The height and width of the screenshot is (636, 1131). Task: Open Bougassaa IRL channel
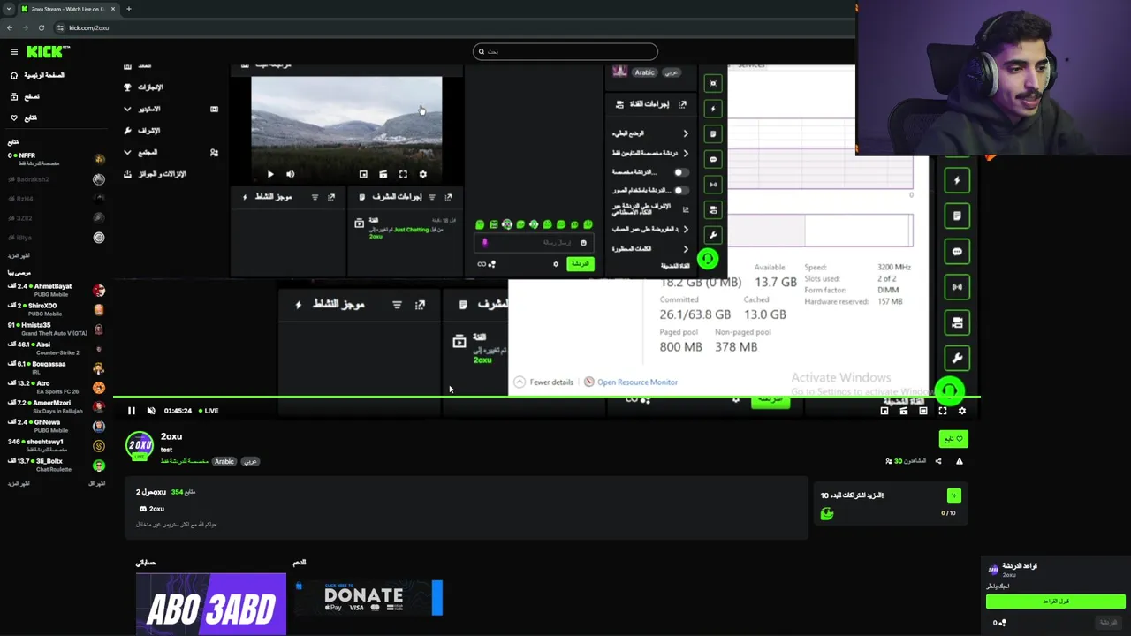(55, 367)
